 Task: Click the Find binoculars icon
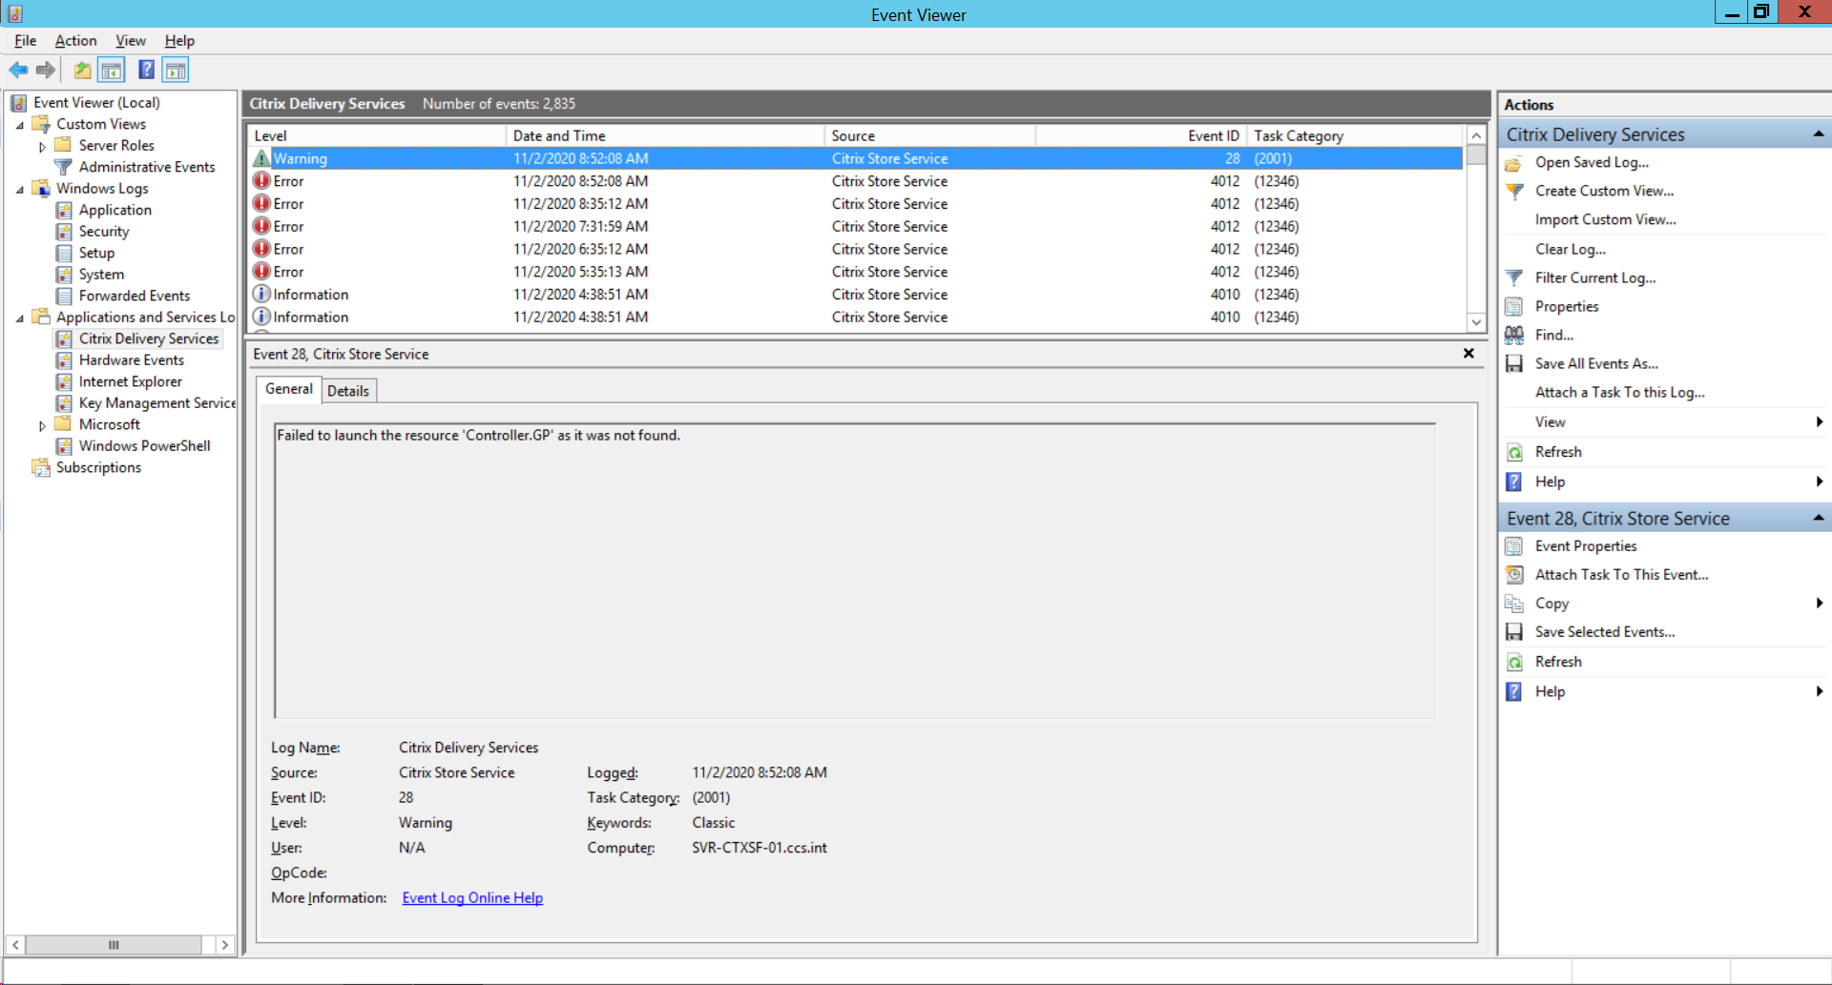1514,335
